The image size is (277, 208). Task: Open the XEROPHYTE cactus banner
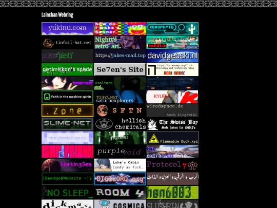click(x=172, y=29)
